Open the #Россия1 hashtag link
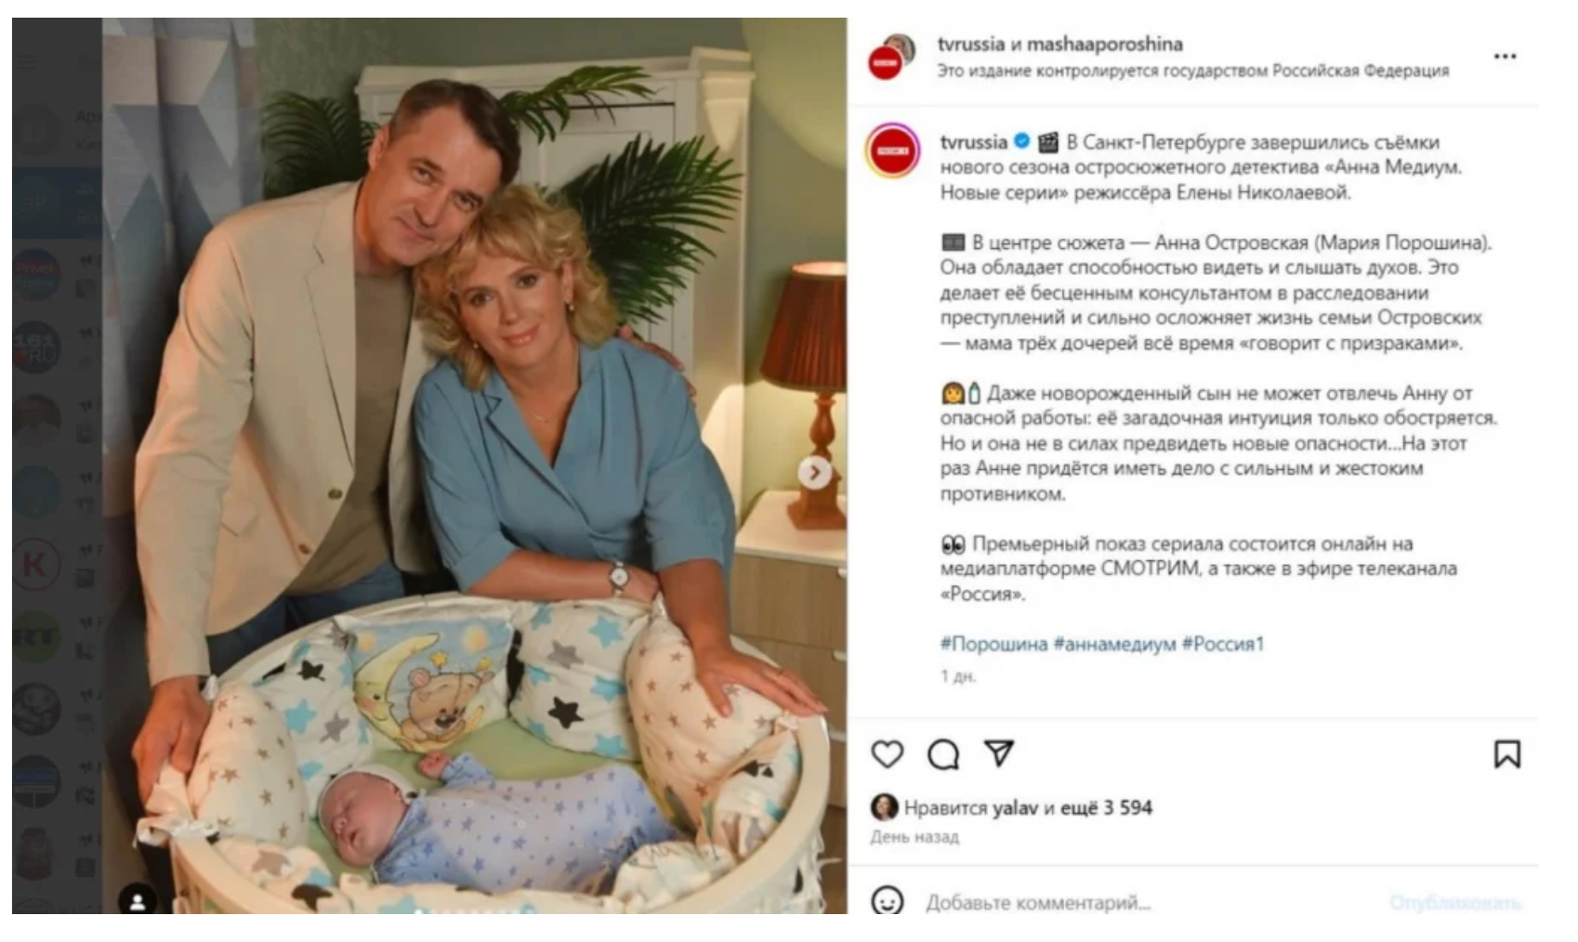The width and height of the screenshot is (1578, 942). [1223, 644]
